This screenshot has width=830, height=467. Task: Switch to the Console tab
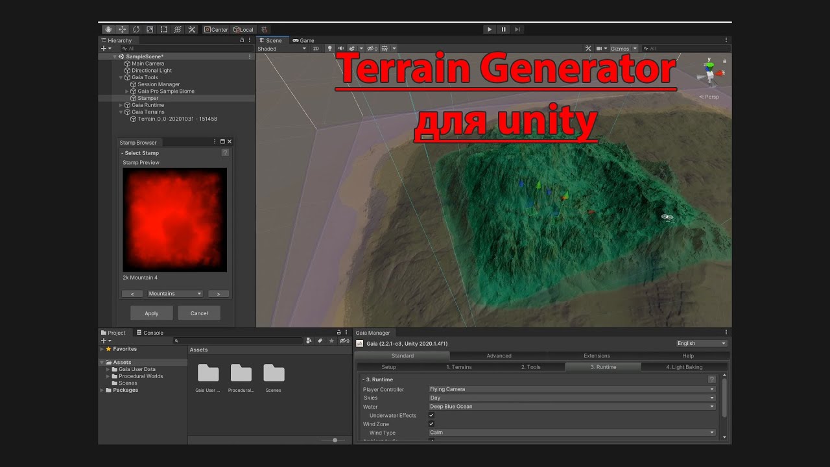tap(150, 333)
